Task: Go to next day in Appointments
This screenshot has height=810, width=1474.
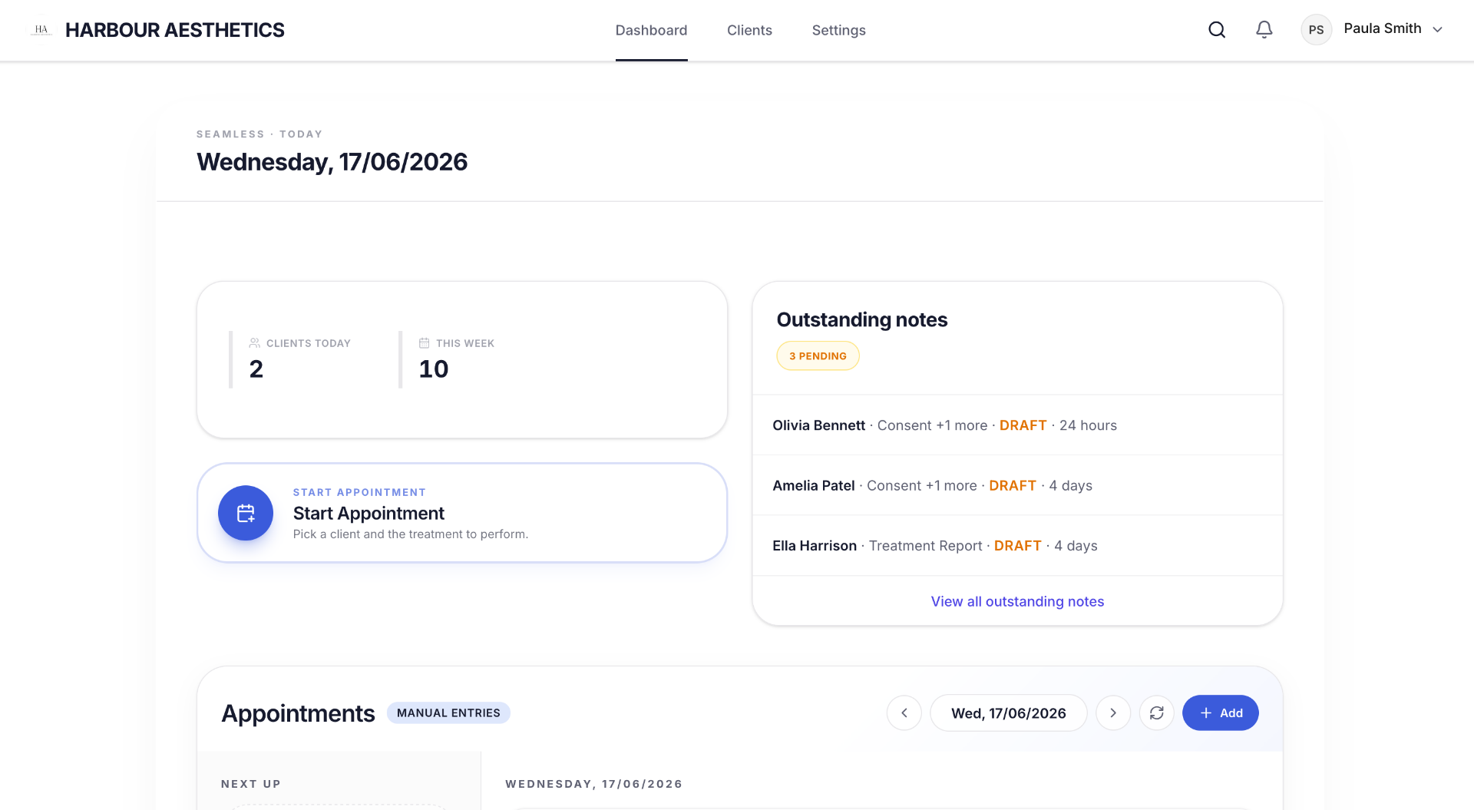Action: point(1113,712)
